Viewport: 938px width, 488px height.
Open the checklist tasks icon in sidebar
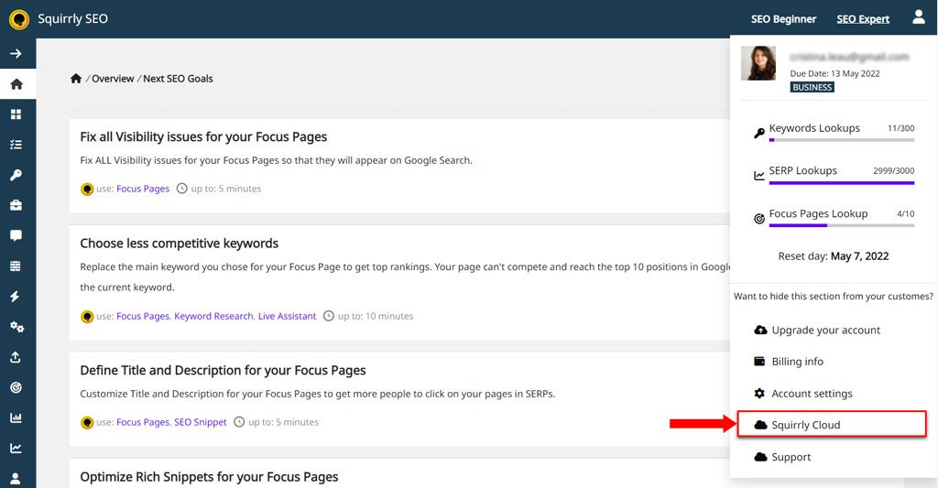point(16,145)
